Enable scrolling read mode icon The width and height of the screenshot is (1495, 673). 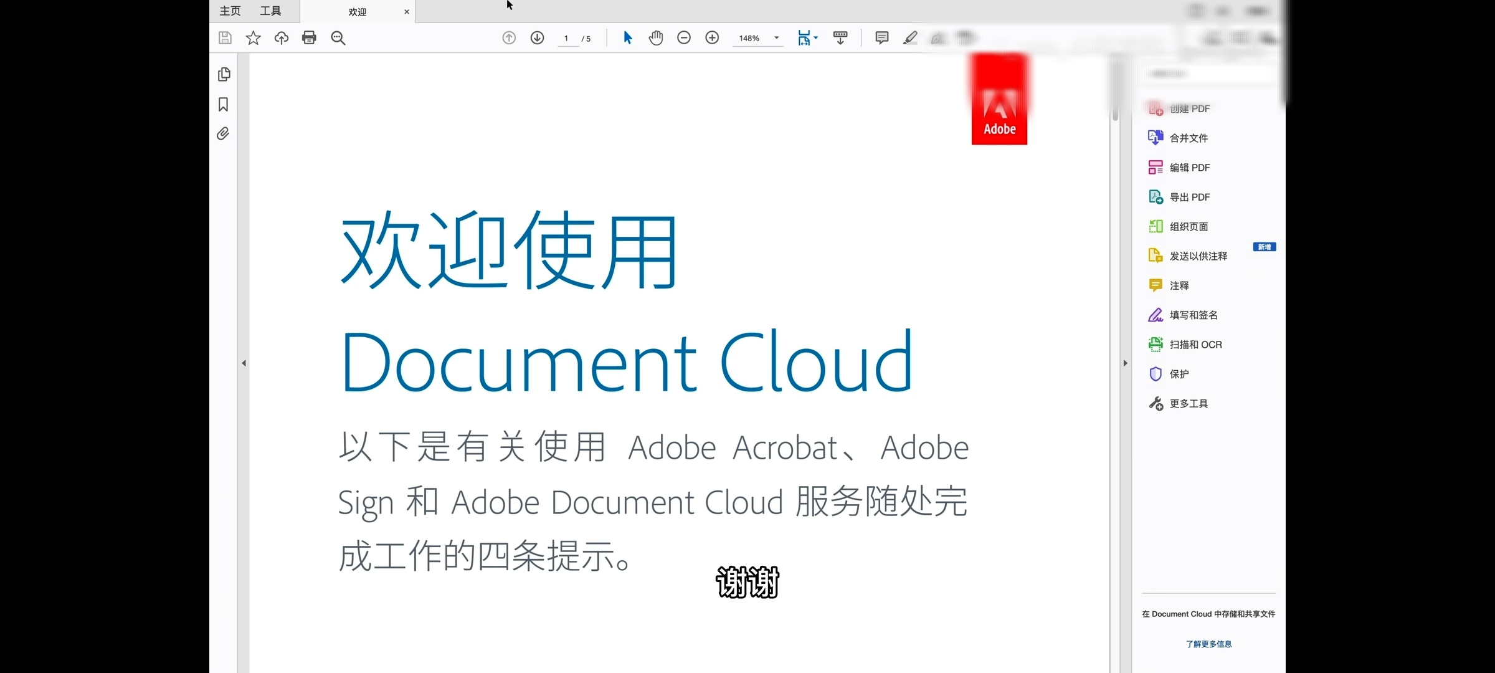coord(840,38)
